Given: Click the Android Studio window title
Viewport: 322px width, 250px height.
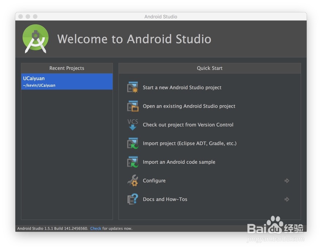Looking at the screenshot, I should 161,17.
